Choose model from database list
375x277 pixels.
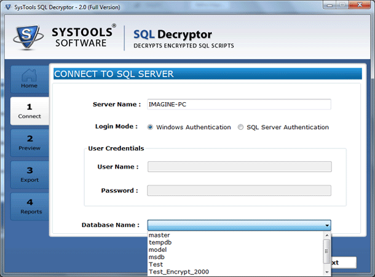click(x=235, y=250)
